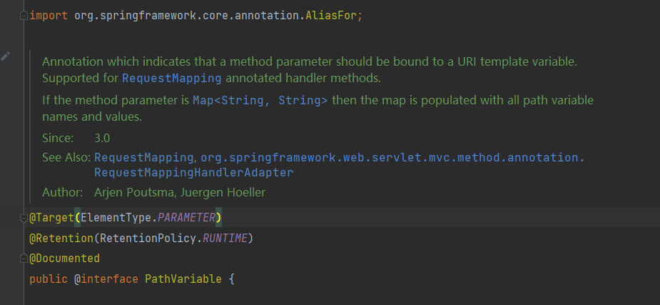Collapse the import statement fold marker
This screenshot has height=305, width=660.
24,16
